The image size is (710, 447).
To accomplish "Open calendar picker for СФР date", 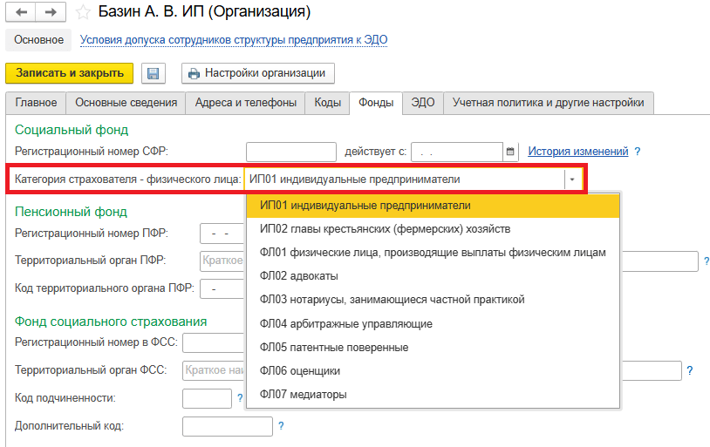I will coord(511,152).
